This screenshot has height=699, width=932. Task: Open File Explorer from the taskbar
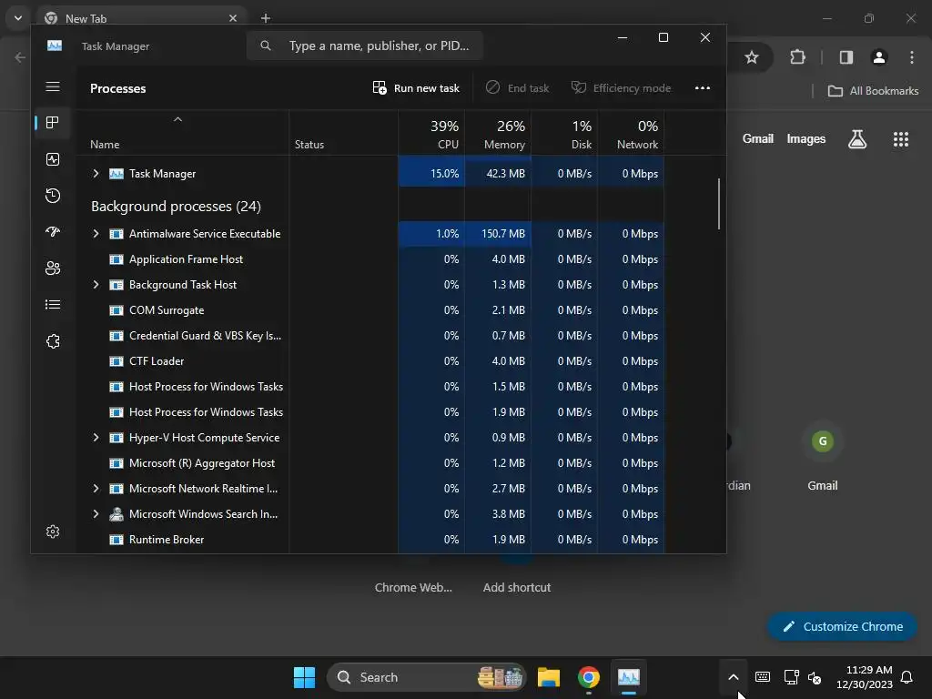[549, 677]
